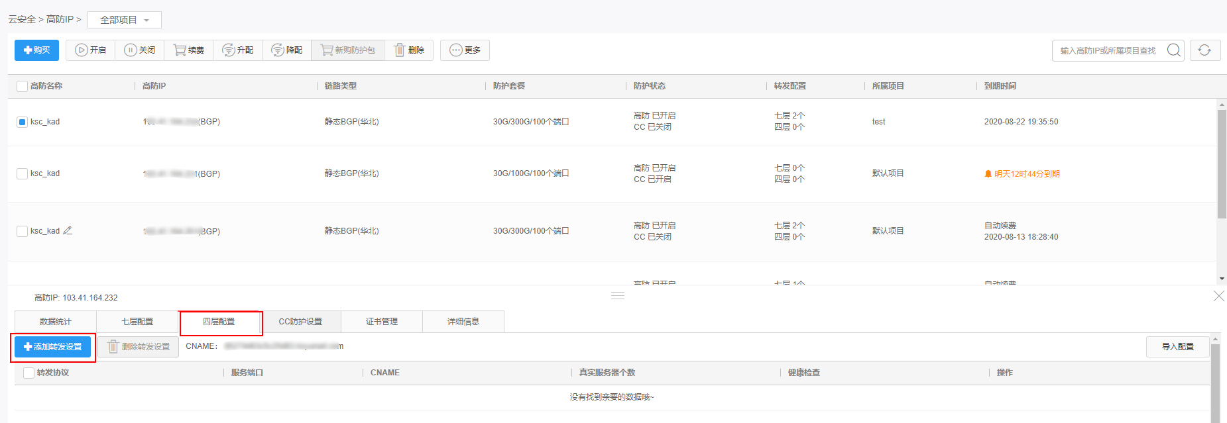Click the 续费 shopping cart button

click(x=189, y=50)
